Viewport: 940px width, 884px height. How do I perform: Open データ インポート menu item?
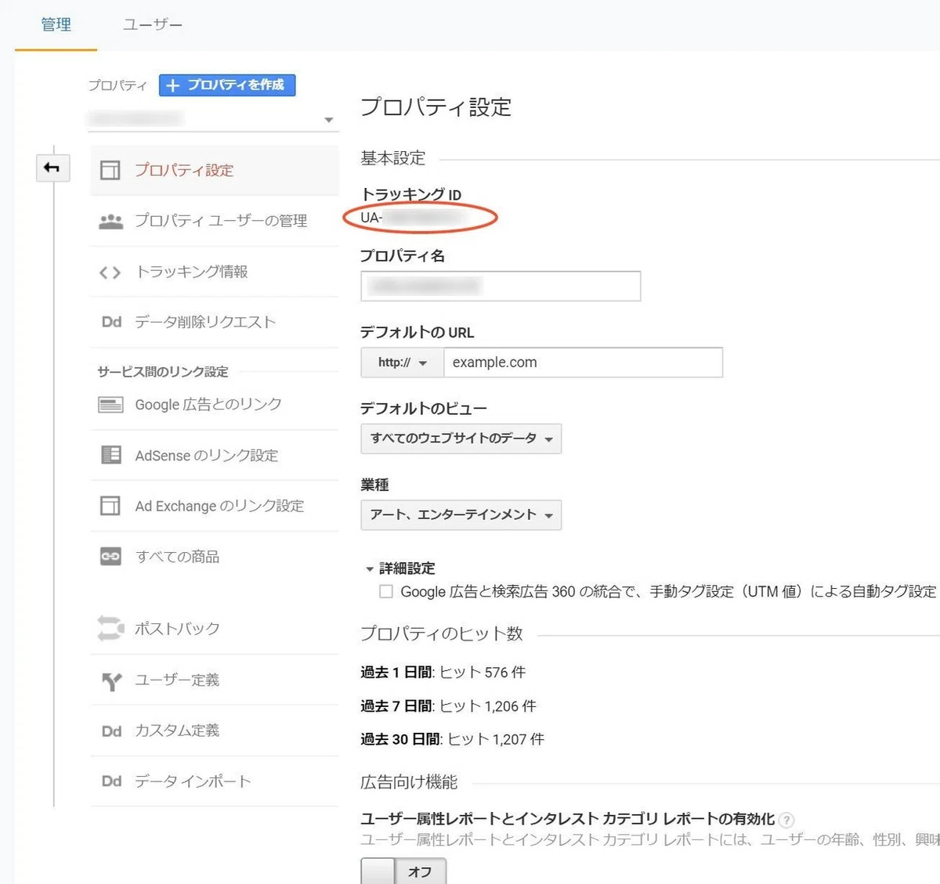point(215,781)
